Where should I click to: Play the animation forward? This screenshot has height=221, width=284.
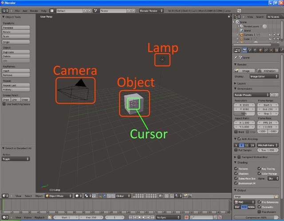[144, 217]
